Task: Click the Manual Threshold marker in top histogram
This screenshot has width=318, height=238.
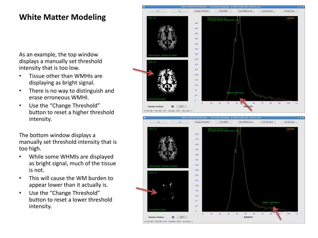Action: (235, 94)
